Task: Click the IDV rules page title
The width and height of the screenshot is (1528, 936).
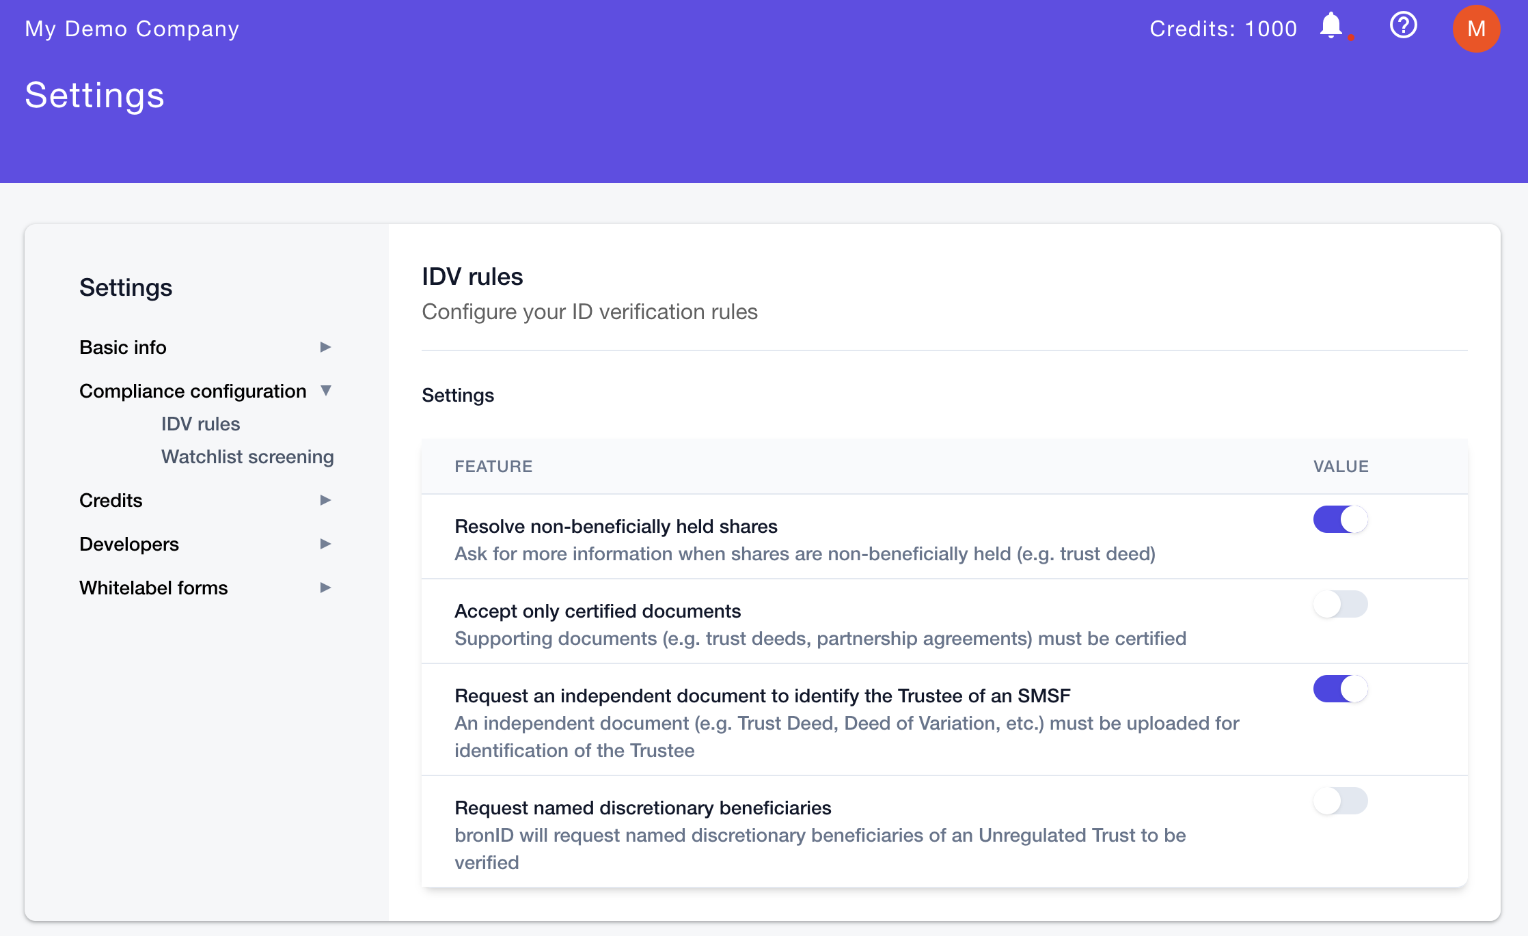Action: tap(472, 276)
